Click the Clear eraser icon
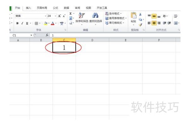 (71, 23)
